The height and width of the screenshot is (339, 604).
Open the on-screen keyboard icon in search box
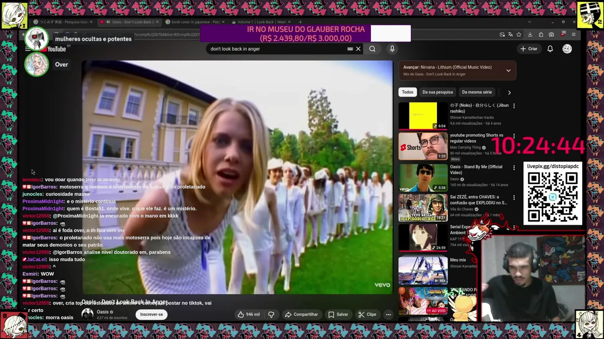tap(350, 49)
